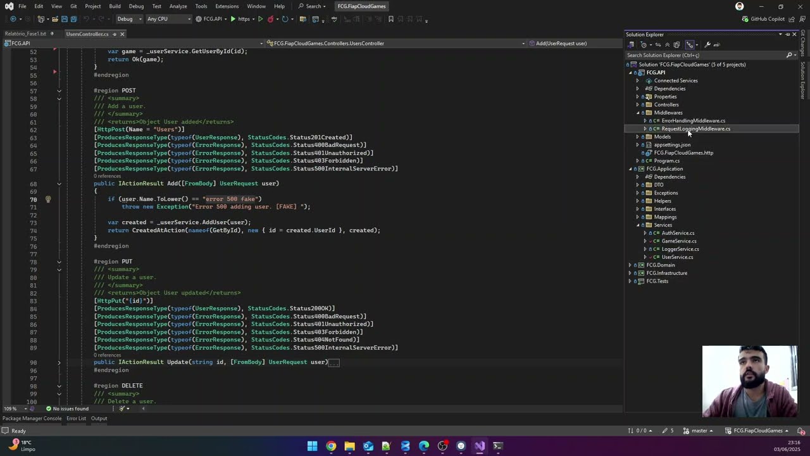This screenshot has height=456, width=810.
Task: Toggle the highlighted track active item button
Action: pos(690,44)
